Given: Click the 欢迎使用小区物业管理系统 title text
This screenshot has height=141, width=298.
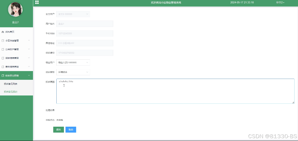Looking at the screenshot, I should (x=166, y=3).
